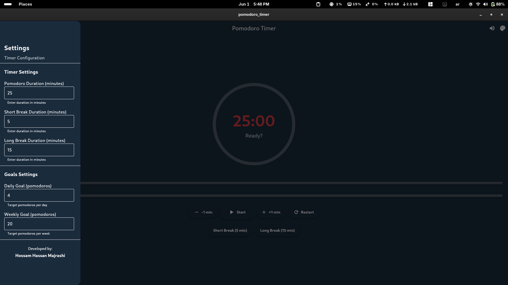Click the 25:00 timer display
The height and width of the screenshot is (285, 508).
(254, 121)
